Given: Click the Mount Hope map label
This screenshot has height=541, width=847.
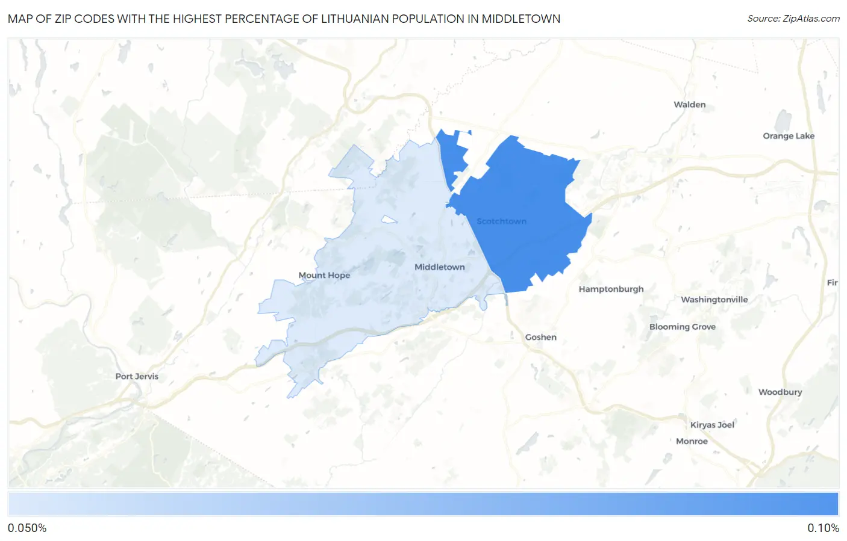Looking at the screenshot, I should [324, 275].
